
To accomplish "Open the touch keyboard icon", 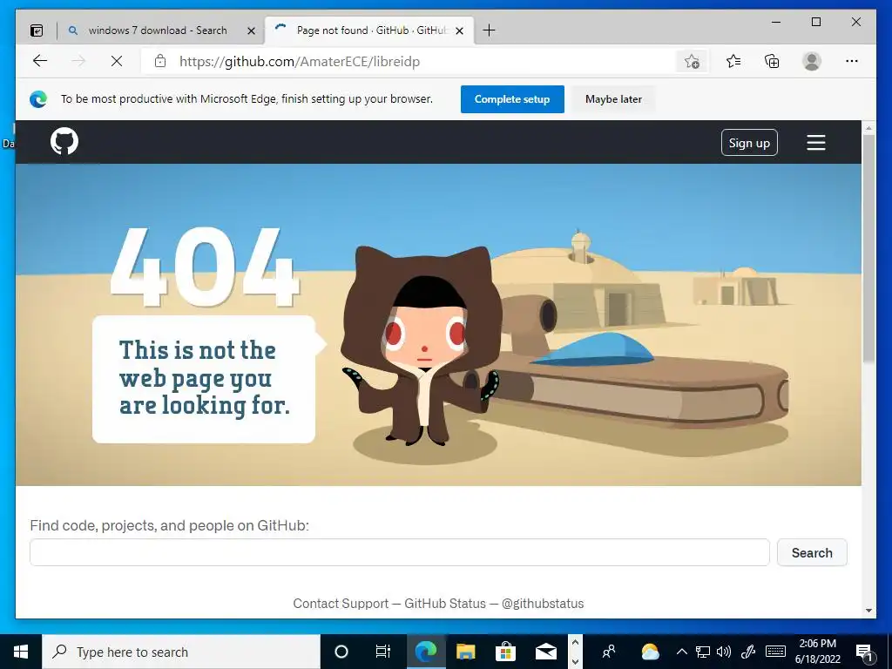I will [775, 652].
